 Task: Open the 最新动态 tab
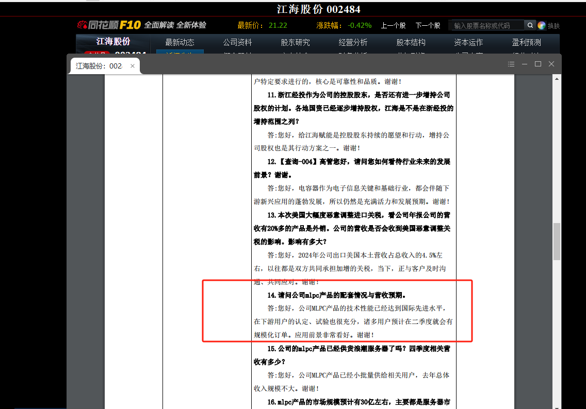pos(180,43)
